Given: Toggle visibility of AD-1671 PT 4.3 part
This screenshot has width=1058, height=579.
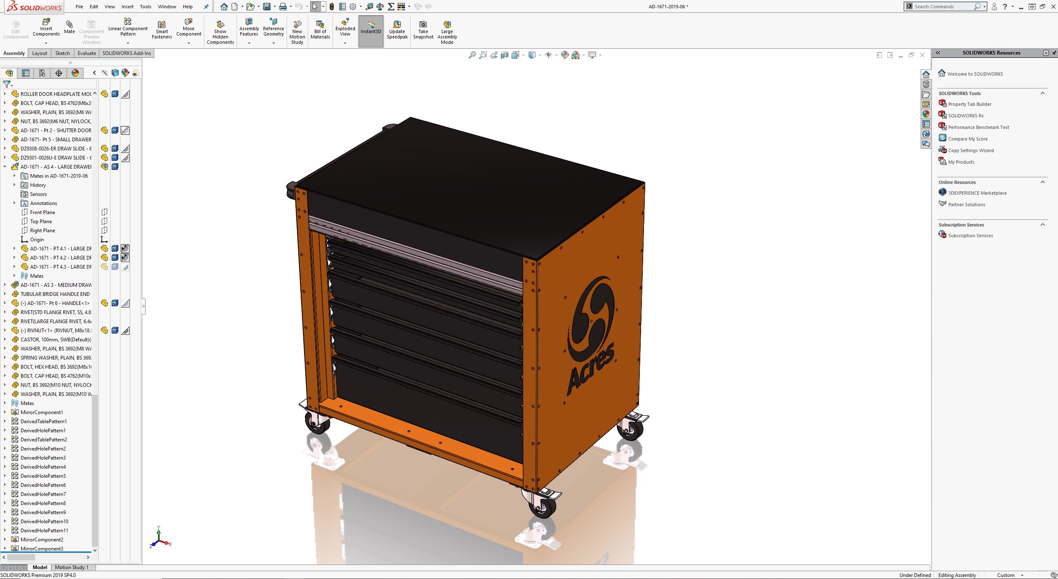Looking at the screenshot, I should coord(105,267).
